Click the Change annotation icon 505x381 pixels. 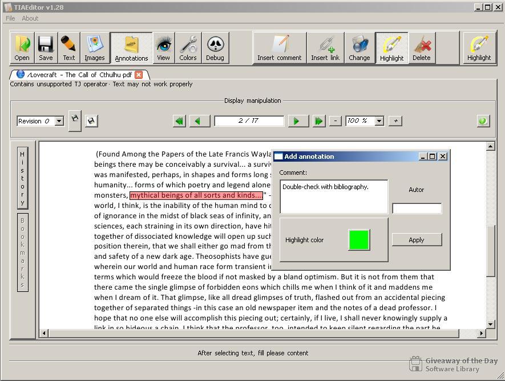coord(359,48)
